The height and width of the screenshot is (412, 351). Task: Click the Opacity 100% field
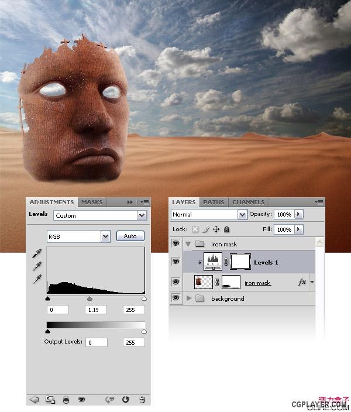284,214
